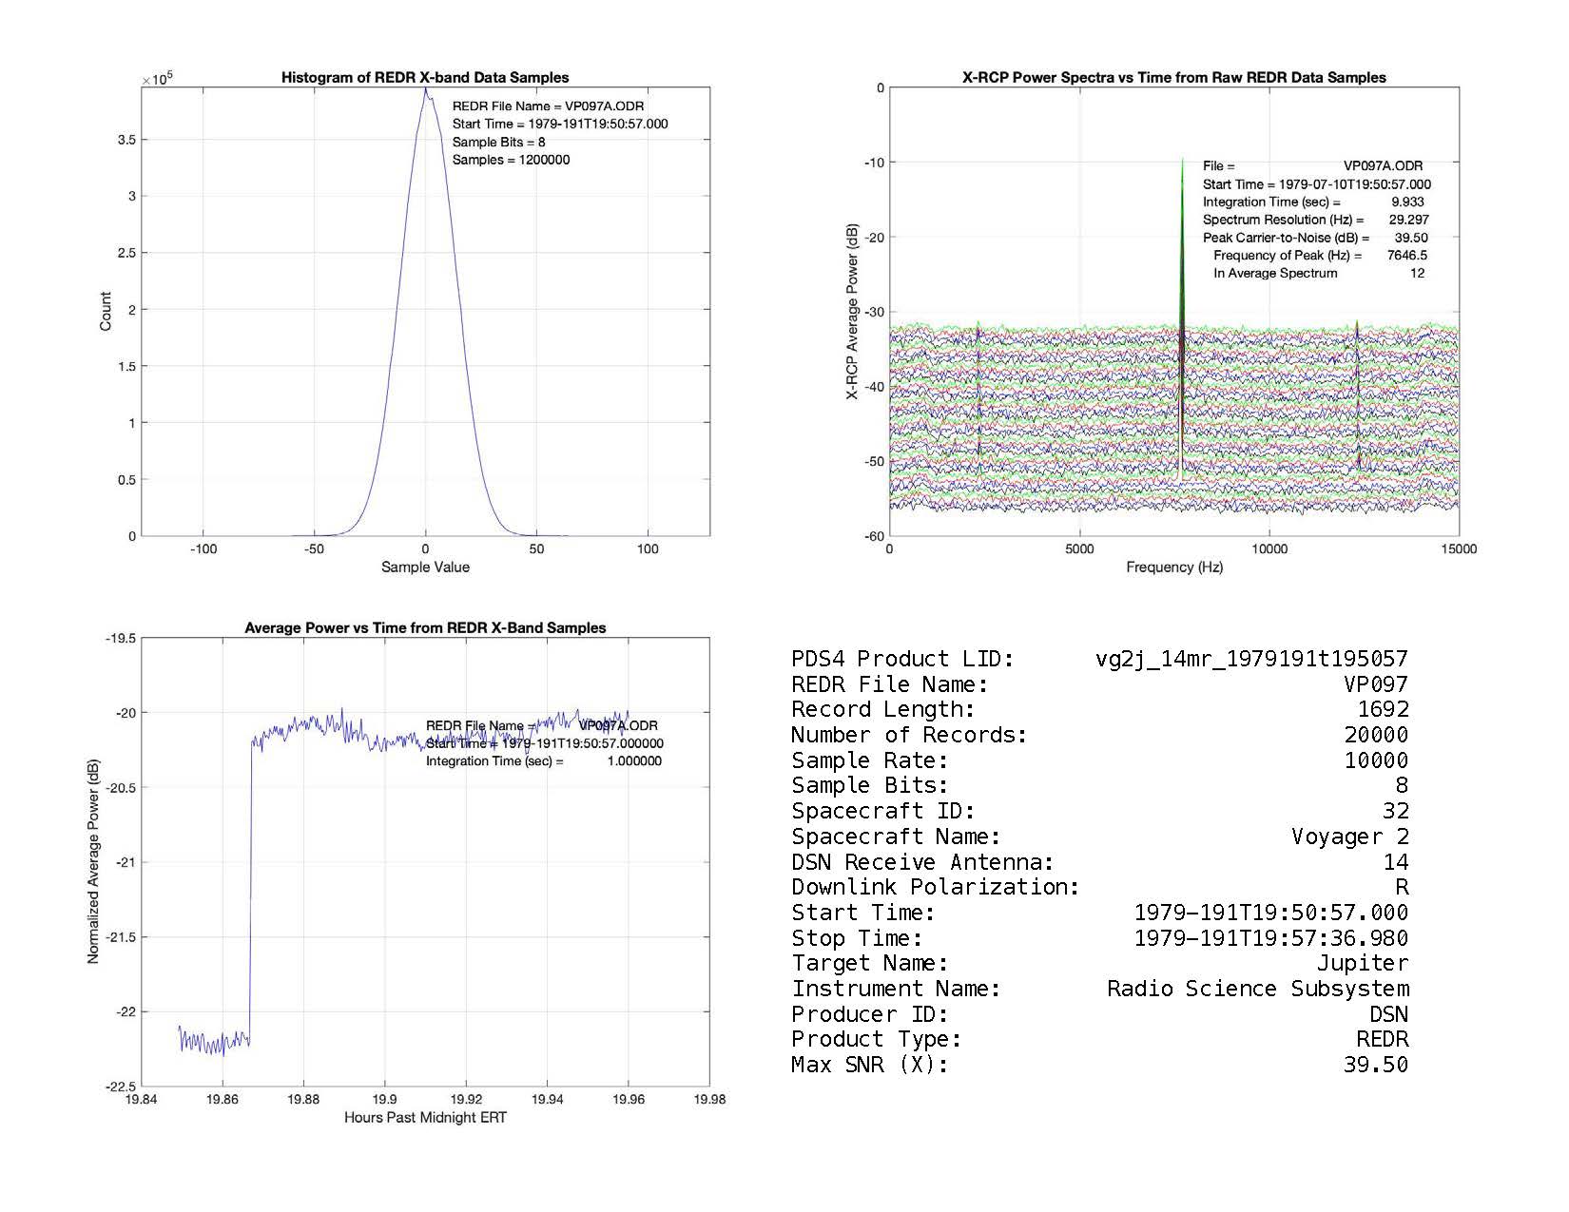1569x1212 pixels.
Task: Click the Max SNR (X) value 39.50
Action: 1375,1065
